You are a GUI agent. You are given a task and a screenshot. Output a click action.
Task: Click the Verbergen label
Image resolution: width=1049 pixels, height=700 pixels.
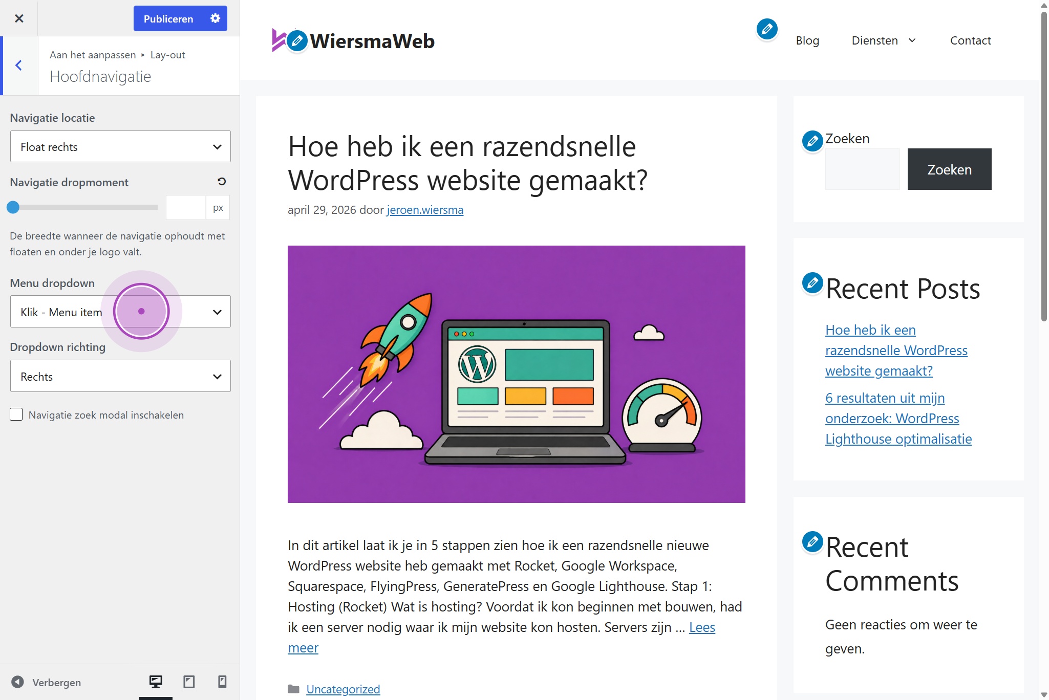tap(56, 683)
